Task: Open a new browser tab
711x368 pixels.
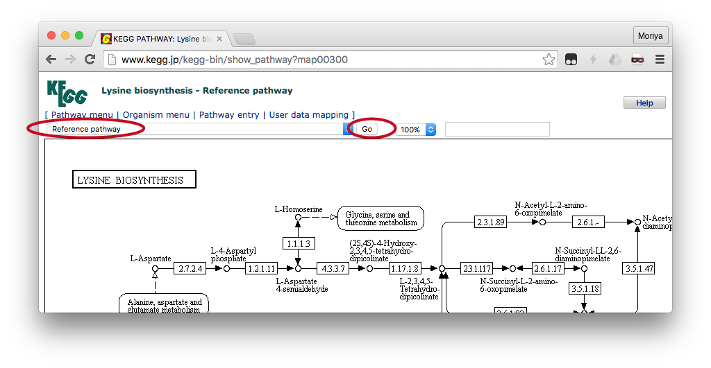Action: coord(245,40)
